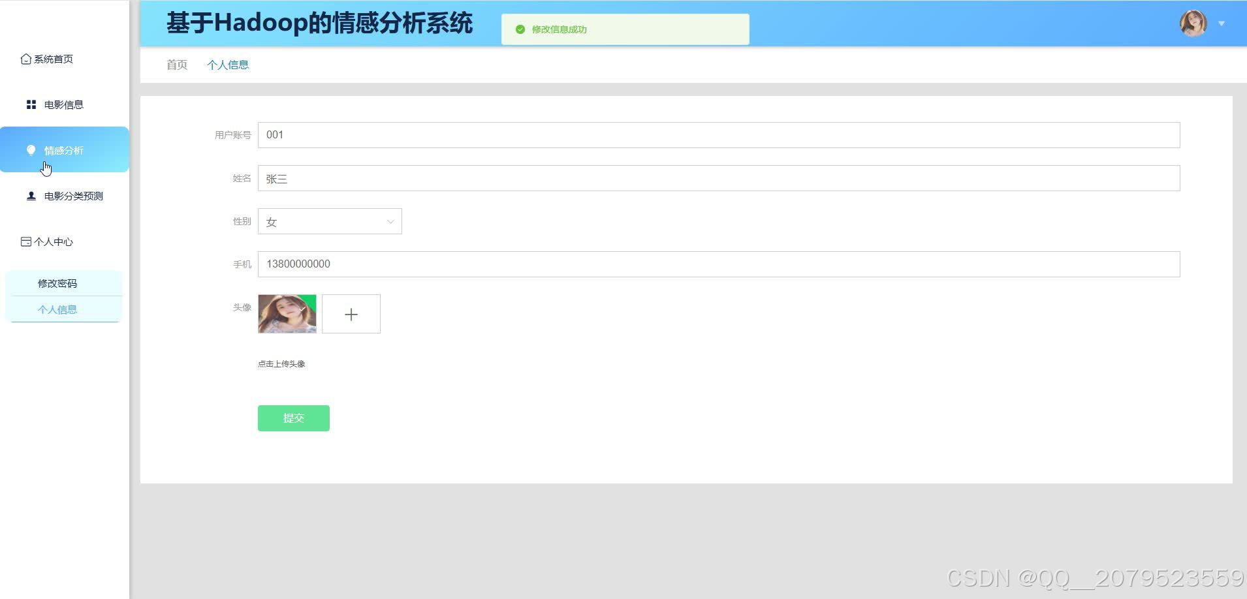This screenshot has width=1247, height=599.
Task: Focus the 姓名 input field
Action: click(x=719, y=178)
